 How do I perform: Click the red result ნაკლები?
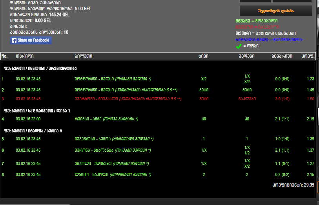click(x=247, y=99)
